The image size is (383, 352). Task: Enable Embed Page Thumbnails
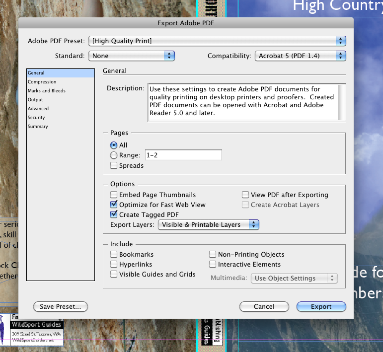114,195
